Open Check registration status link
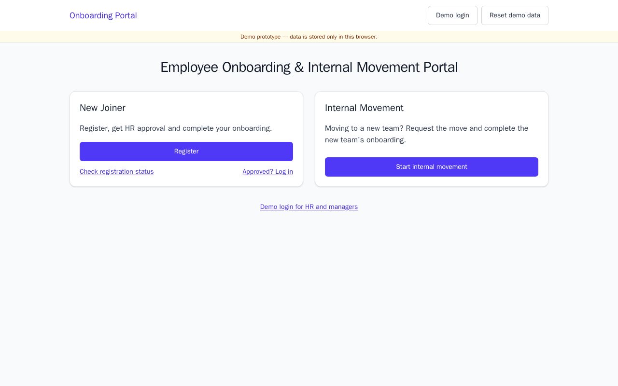618x386 pixels. 117,172
